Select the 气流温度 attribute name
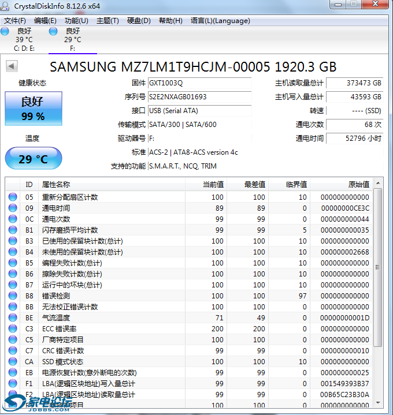The image size is (393, 415). click(56, 318)
